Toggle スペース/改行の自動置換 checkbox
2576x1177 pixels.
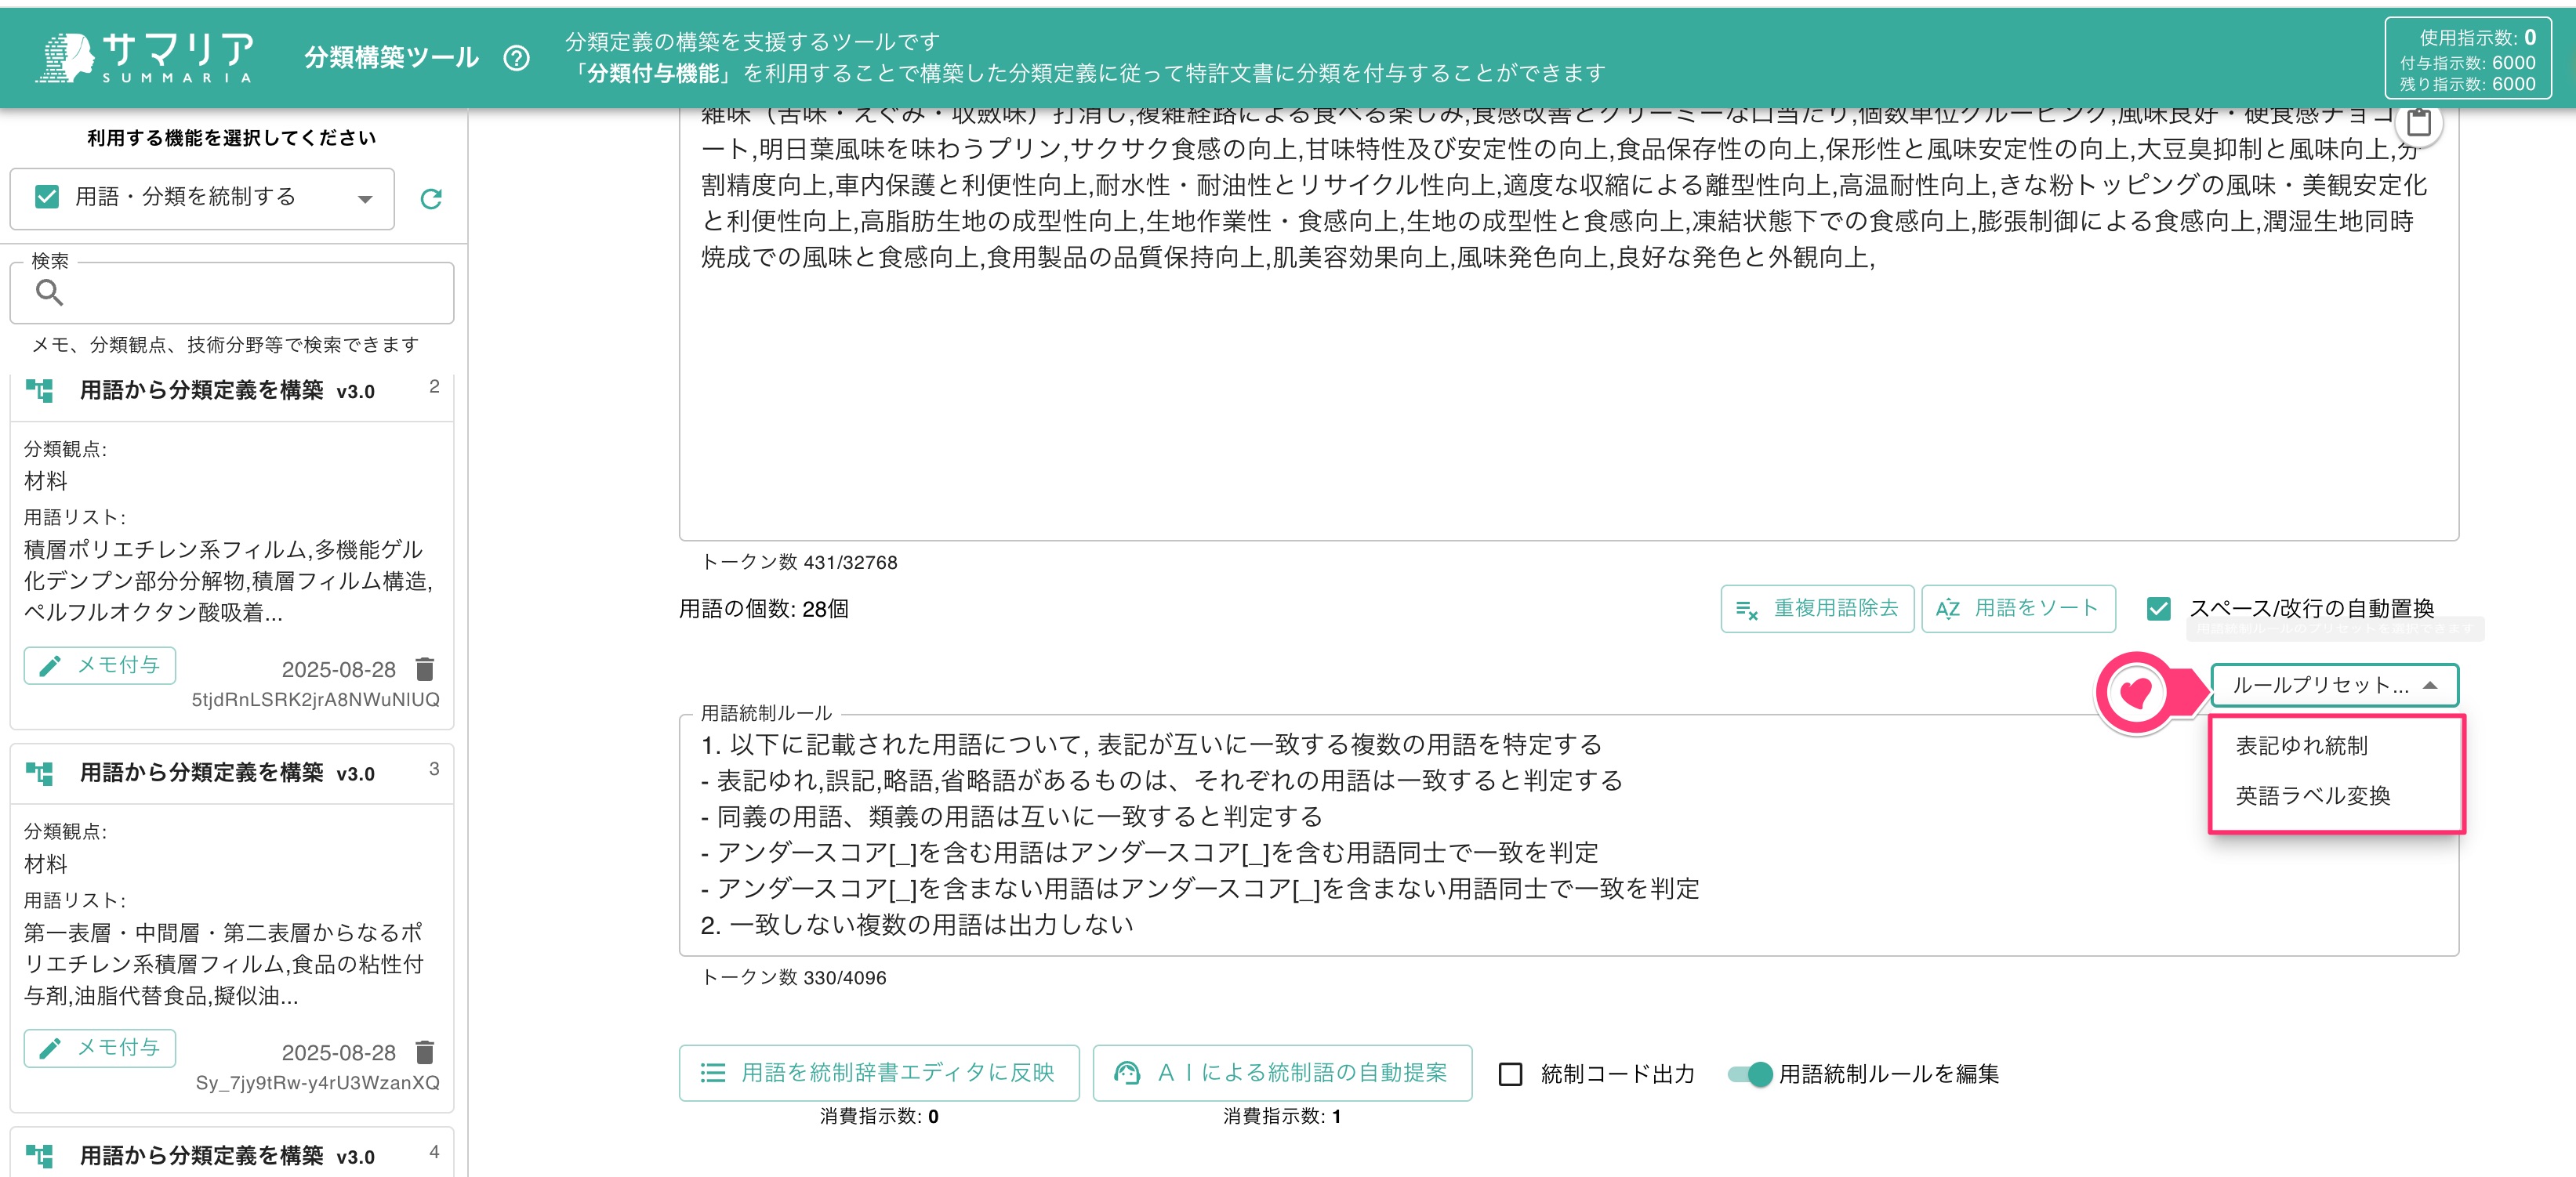tap(2159, 608)
